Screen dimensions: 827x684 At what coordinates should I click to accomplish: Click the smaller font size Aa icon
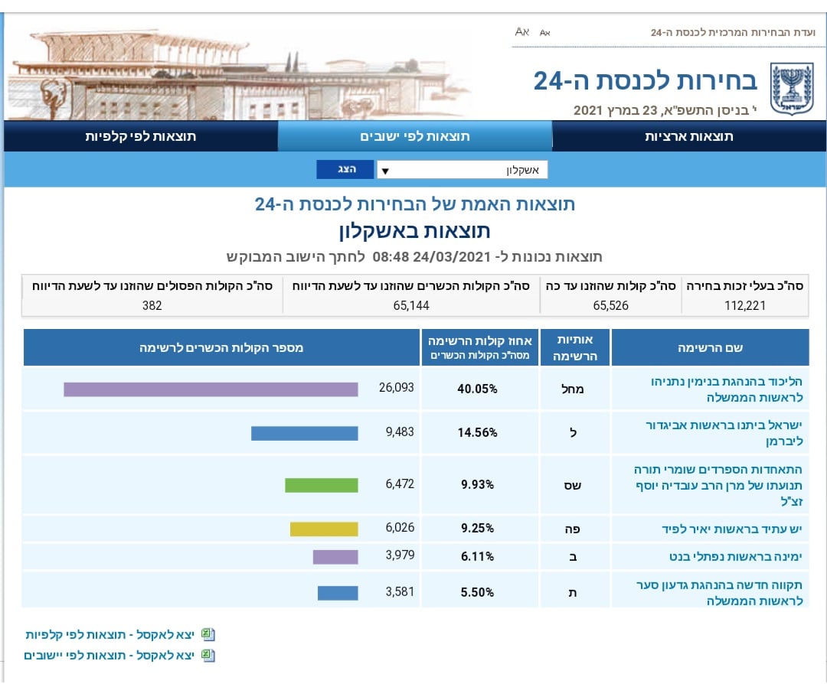[x=545, y=33]
